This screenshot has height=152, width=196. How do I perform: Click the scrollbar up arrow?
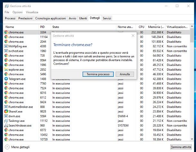point(192,26)
